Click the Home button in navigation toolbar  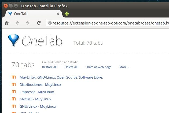click(7, 23)
